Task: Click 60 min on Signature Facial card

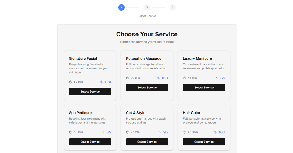Action: click(78, 82)
